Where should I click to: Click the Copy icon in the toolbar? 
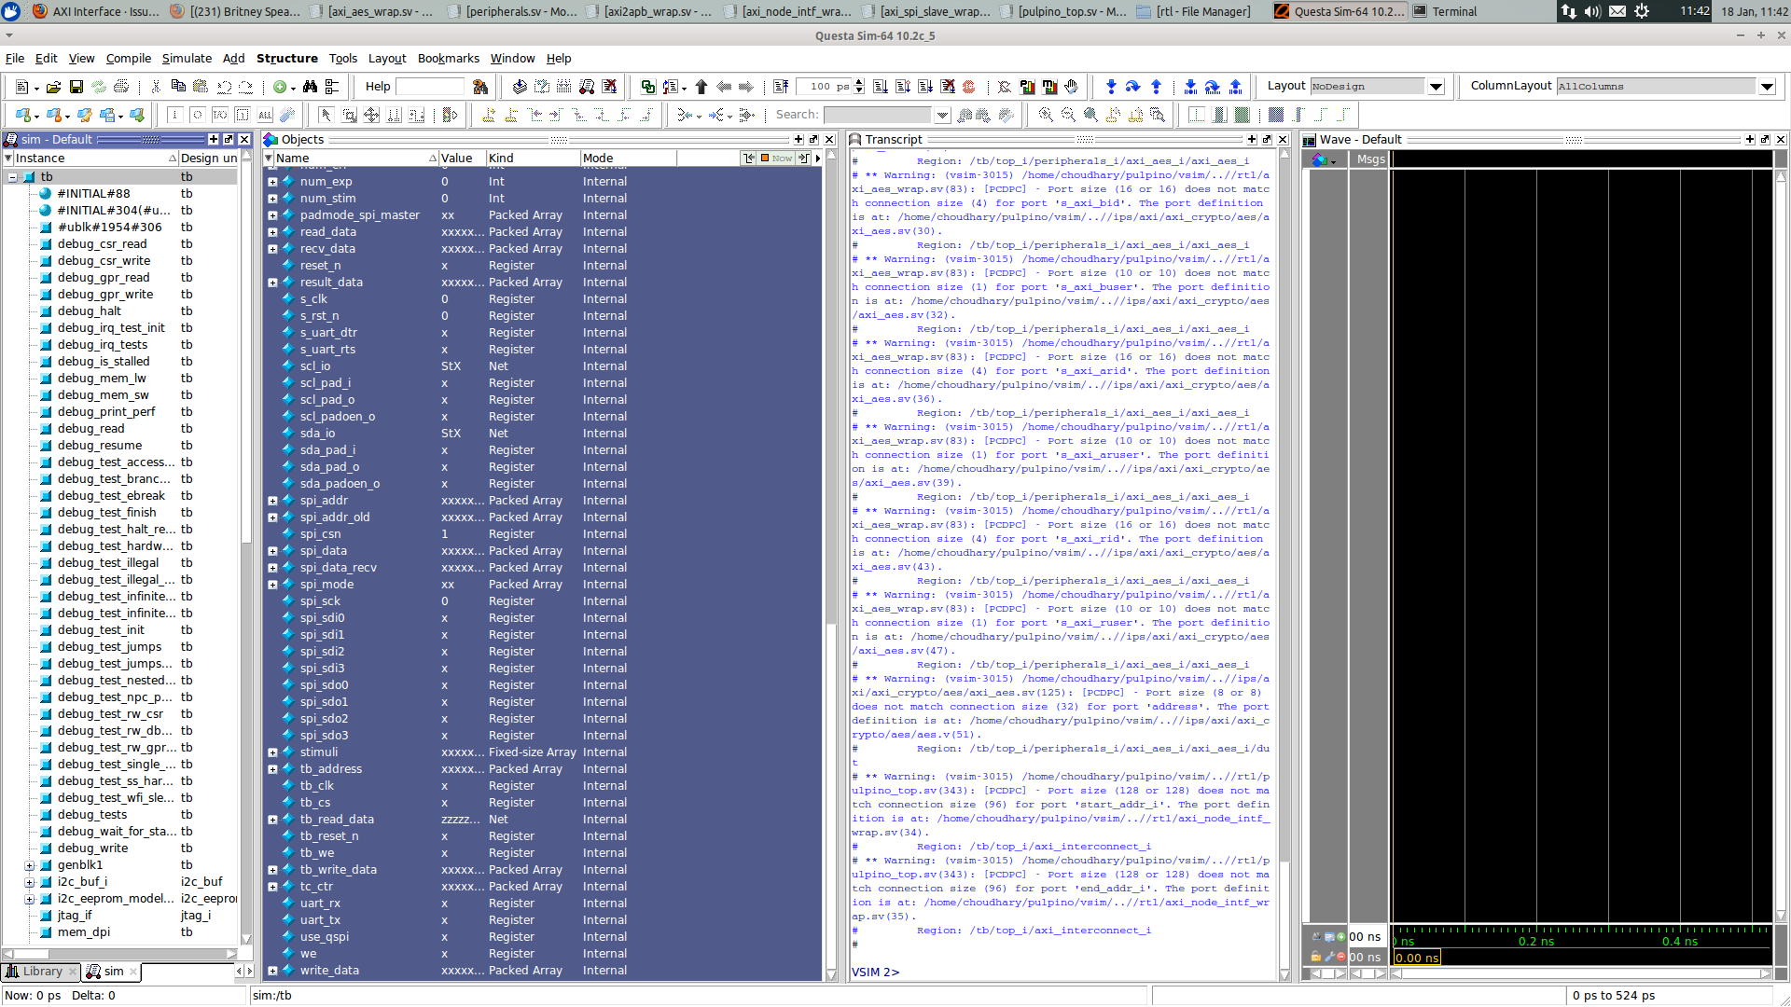point(179,87)
